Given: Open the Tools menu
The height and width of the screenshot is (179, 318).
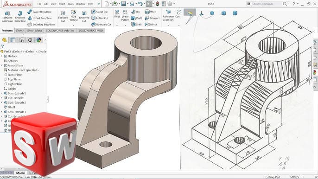Looking at the screenshot, I should (70, 4).
